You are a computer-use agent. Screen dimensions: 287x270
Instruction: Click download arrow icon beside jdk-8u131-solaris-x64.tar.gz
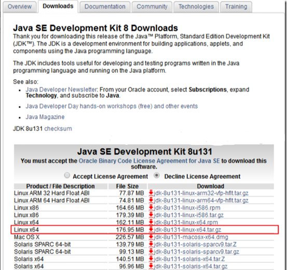point(151,266)
